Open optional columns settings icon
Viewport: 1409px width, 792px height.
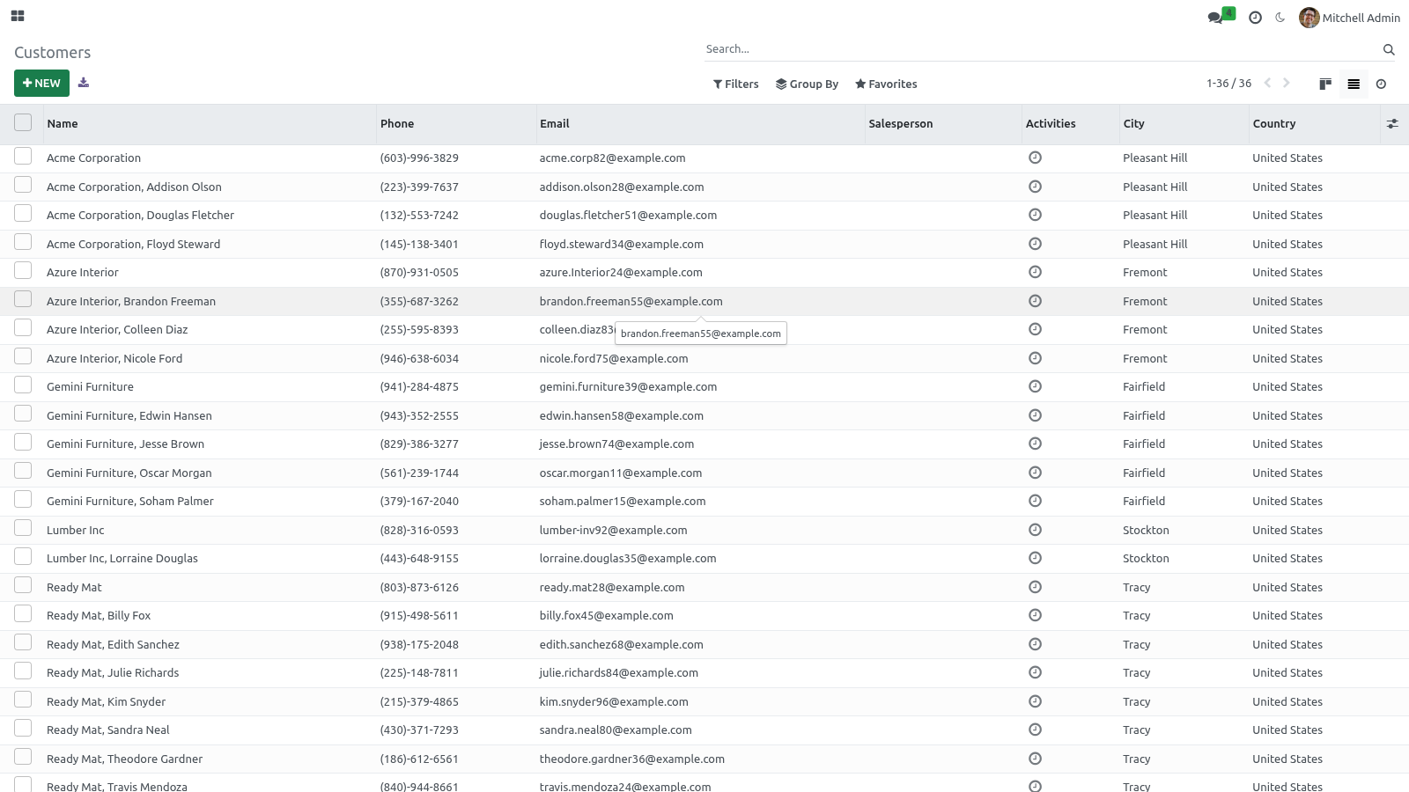(x=1392, y=124)
